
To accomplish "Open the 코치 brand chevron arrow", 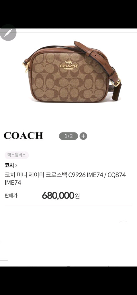I will click(x=16, y=166).
